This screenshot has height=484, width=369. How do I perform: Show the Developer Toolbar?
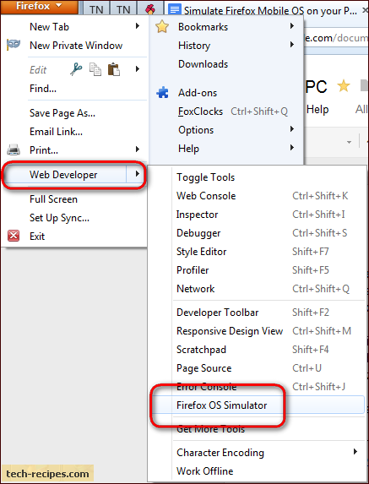click(257, 313)
